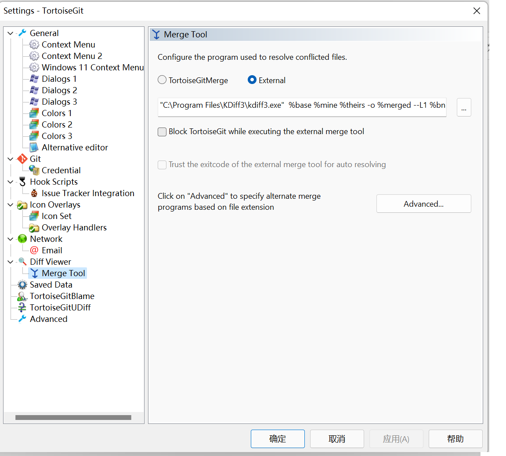Click the Email at-sign icon
506x456 pixels.
(x=34, y=251)
